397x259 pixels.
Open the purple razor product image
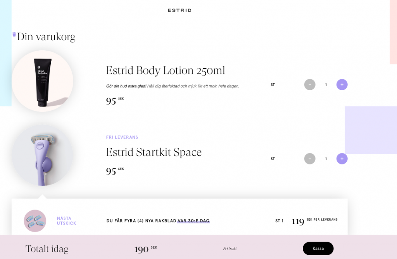click(x=42, y=155)
